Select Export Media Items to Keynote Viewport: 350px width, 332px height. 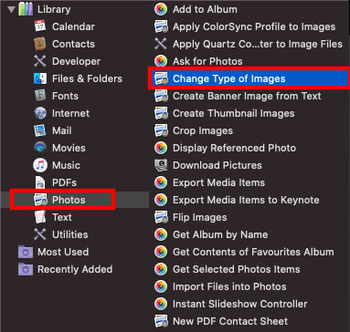[x=246, y=200]
